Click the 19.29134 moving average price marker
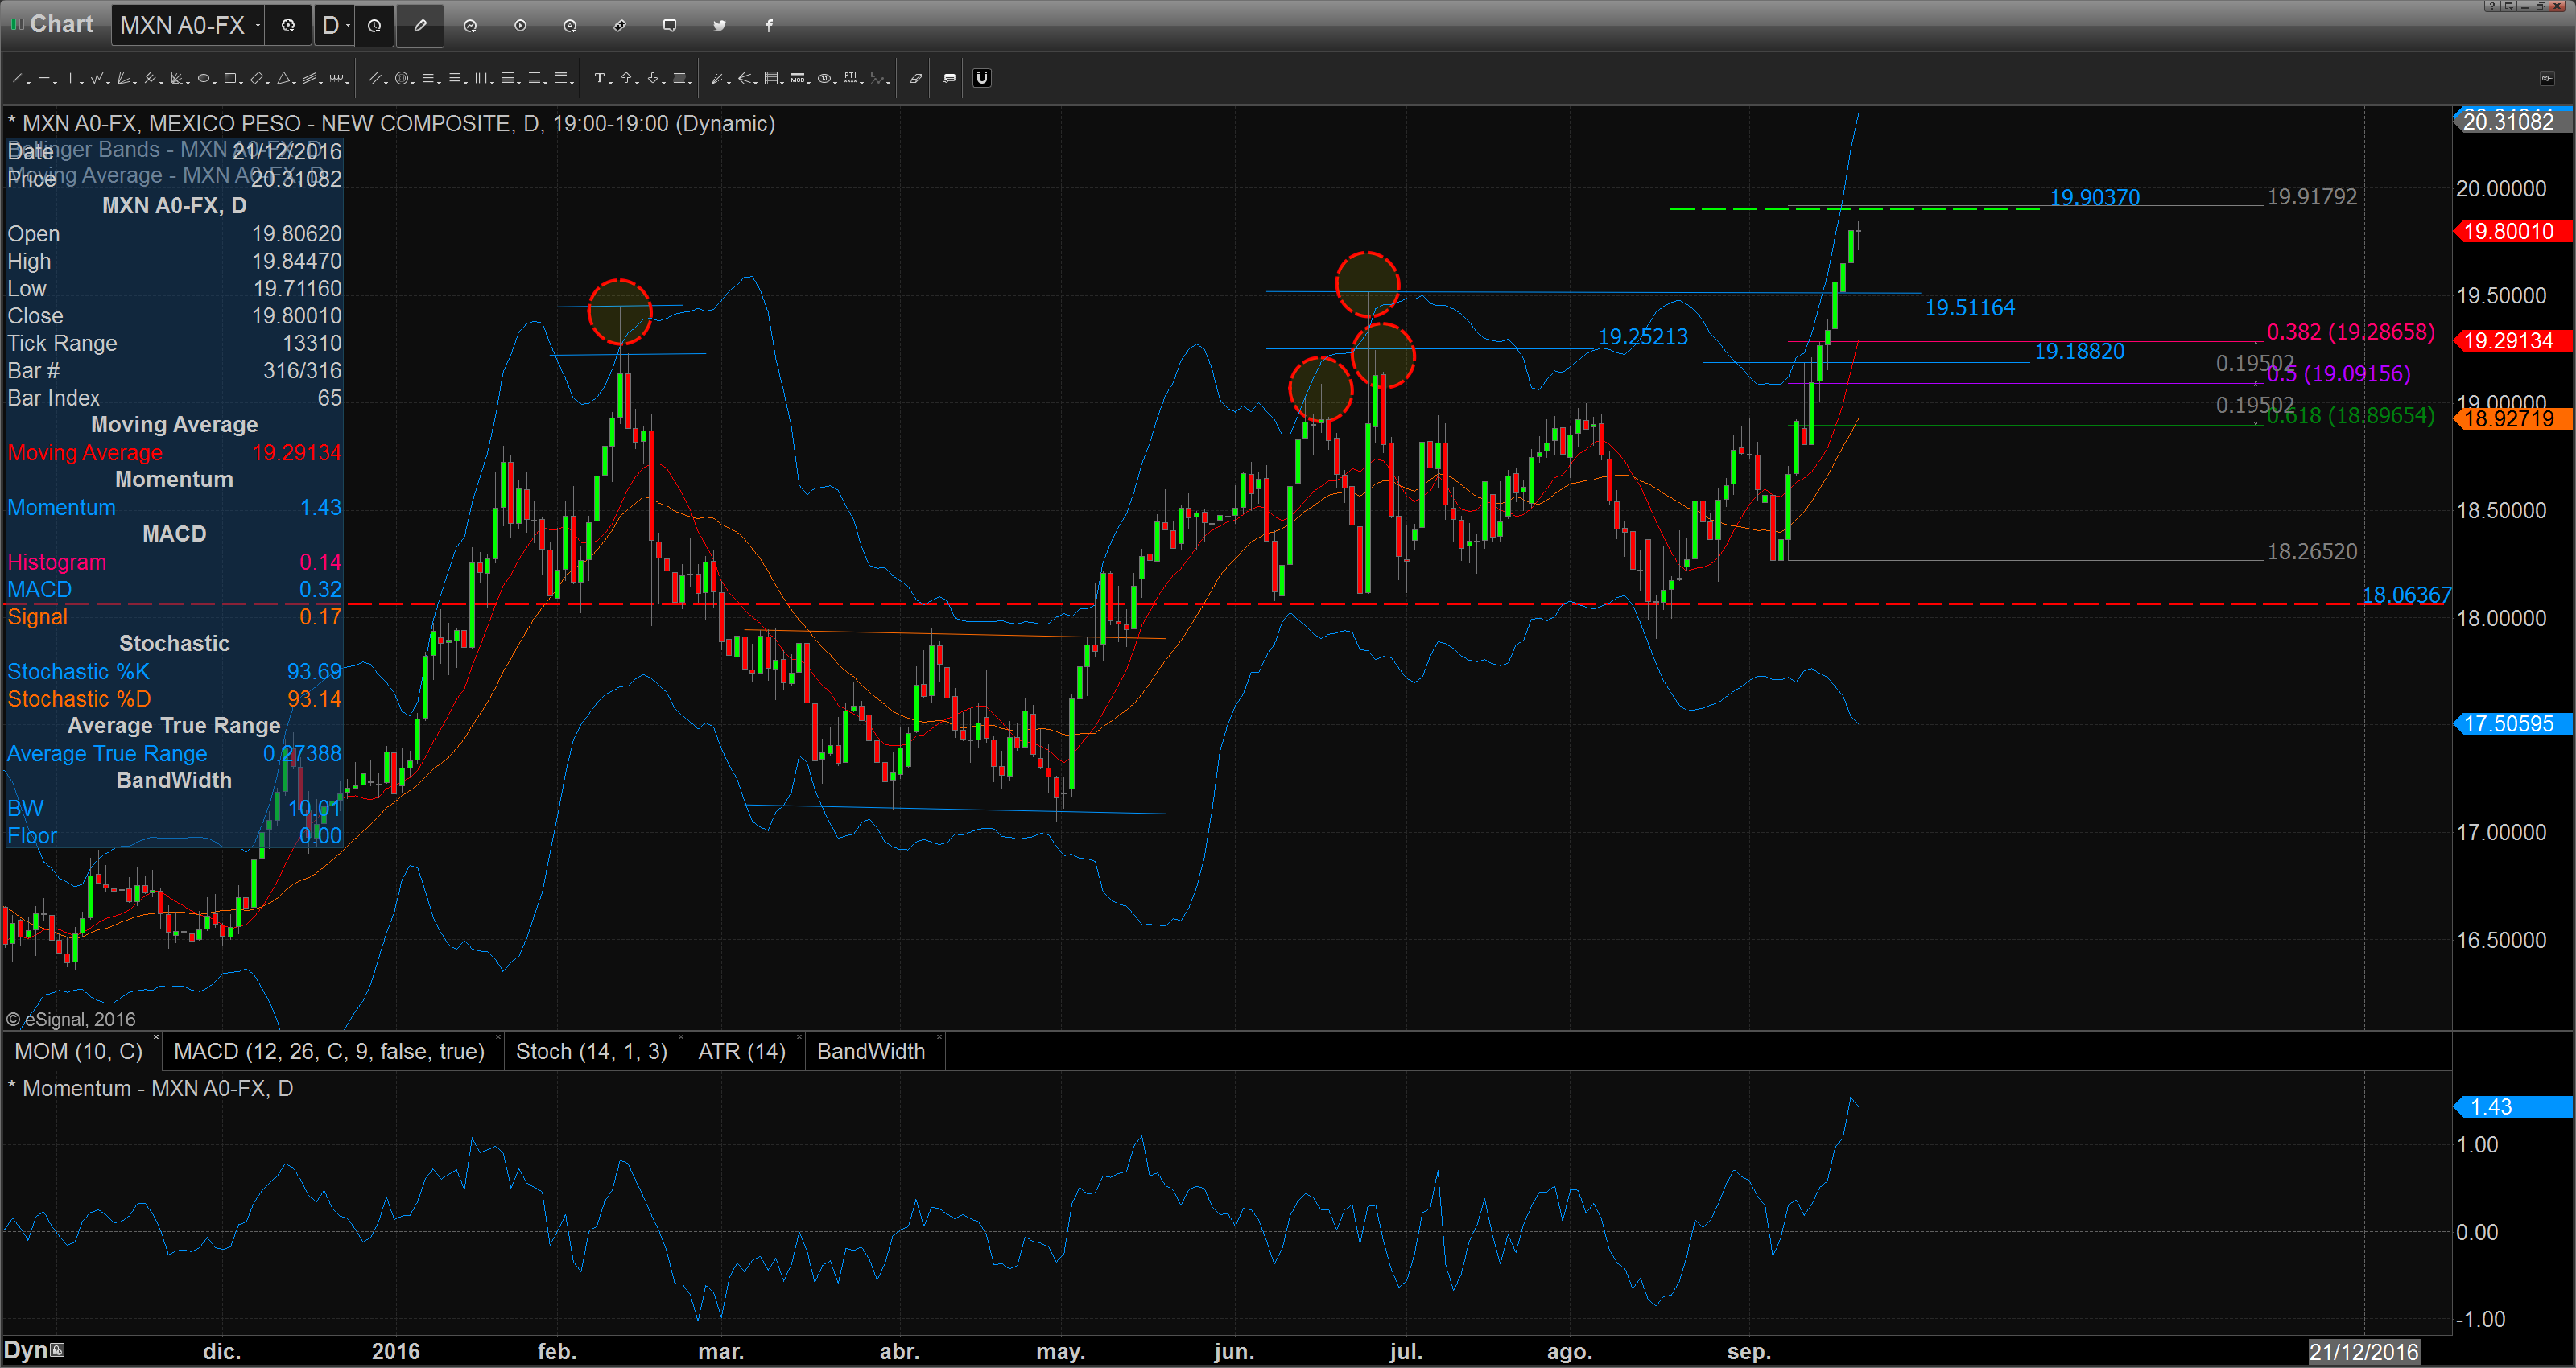 coord(2512,341)
